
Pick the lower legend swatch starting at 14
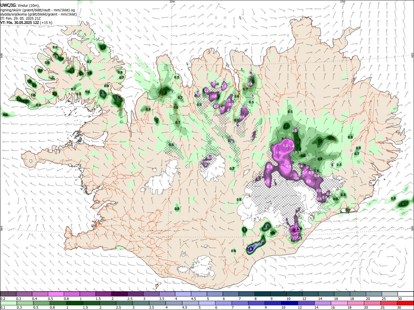[x=322, y=303]
